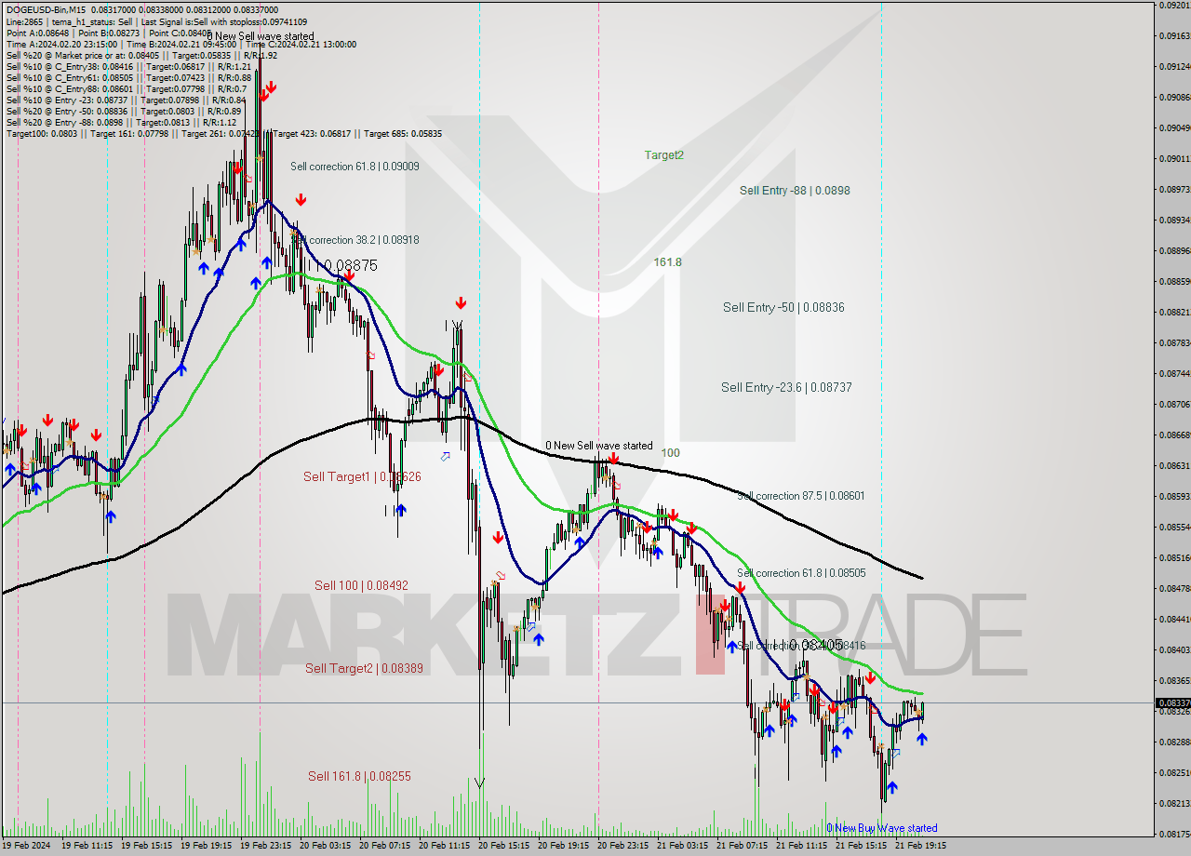Image resolution: width=1191 pixels, height=856 pixels.
Task: Click the 0.08441 price axis value
Action: point(1174,620)
